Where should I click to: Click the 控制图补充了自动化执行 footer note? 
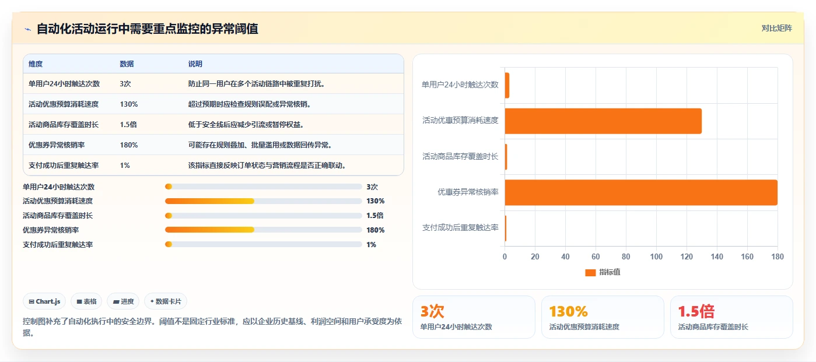click(x=211, y=327)
